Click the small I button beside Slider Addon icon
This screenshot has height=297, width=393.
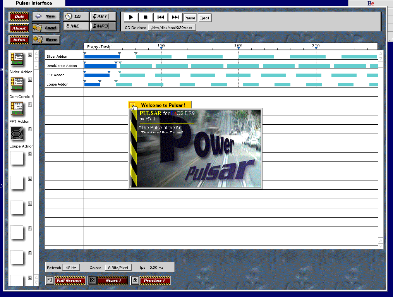pos(30,55)
